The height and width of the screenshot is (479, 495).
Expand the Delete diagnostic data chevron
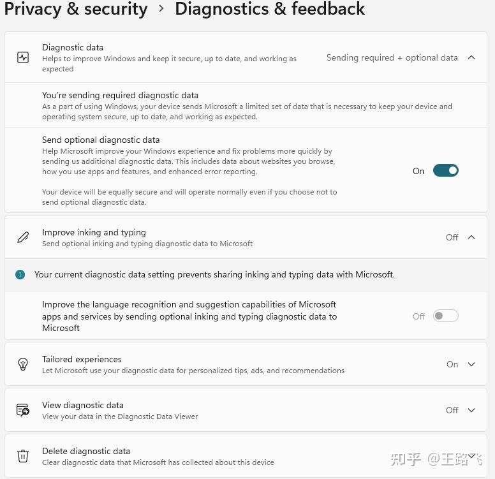pyautogui.click(x=471, y=455)
